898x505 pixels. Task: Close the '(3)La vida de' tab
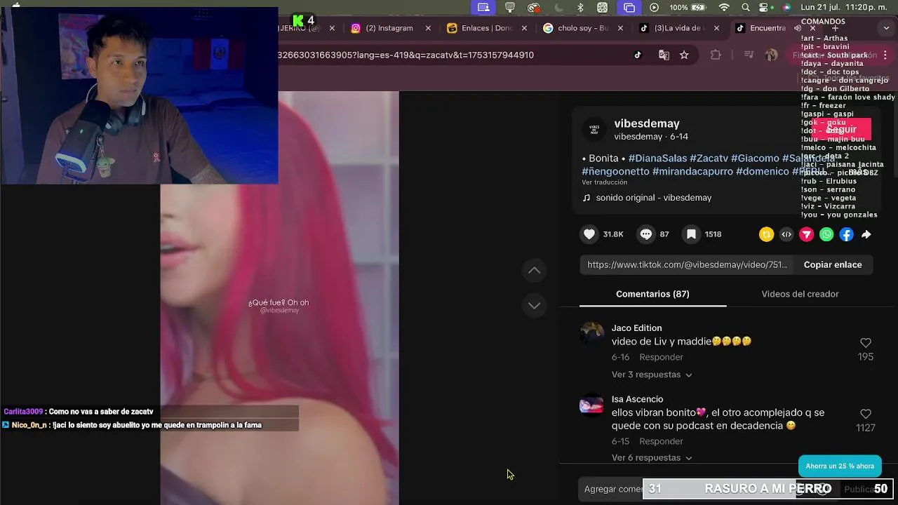716,28
